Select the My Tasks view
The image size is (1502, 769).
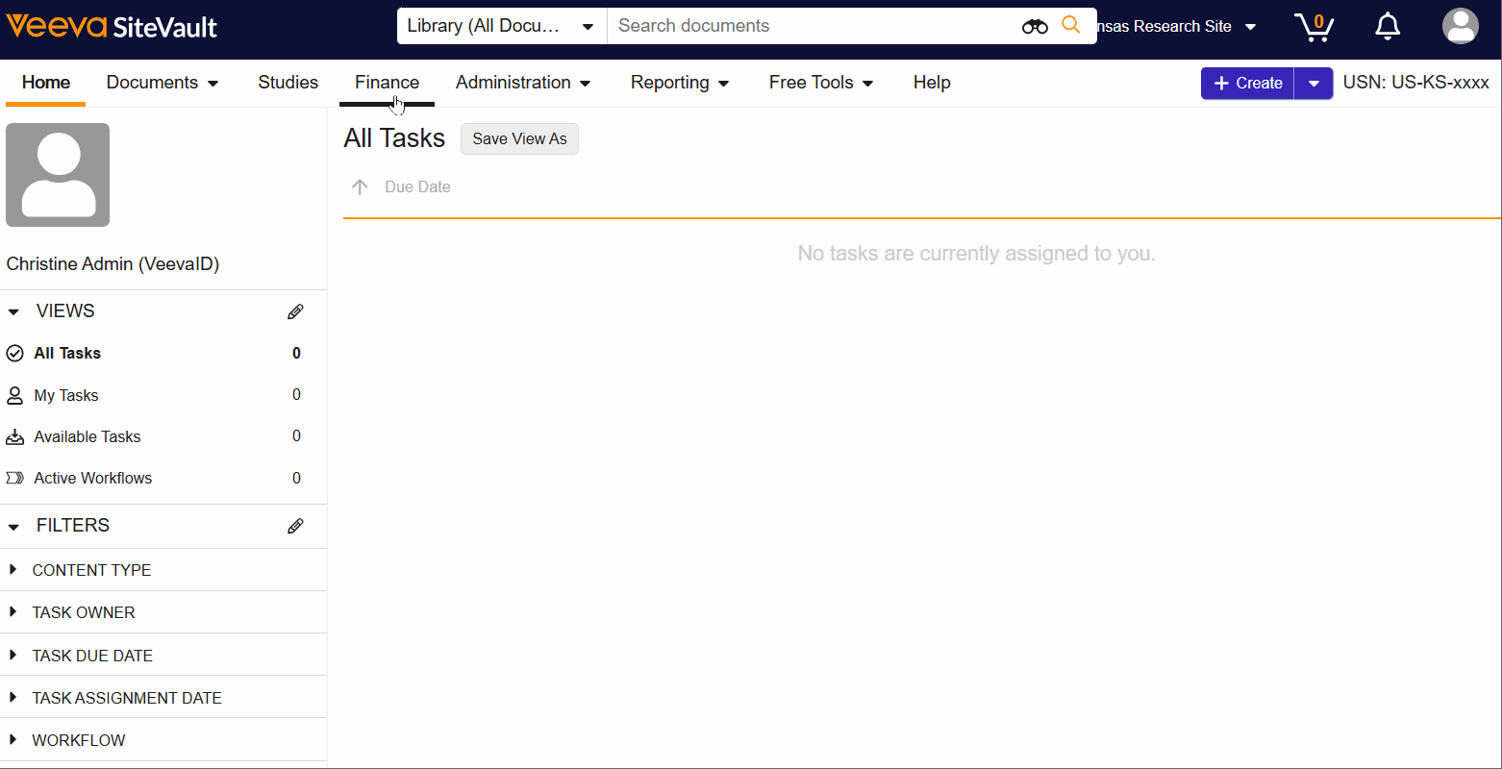66,395
